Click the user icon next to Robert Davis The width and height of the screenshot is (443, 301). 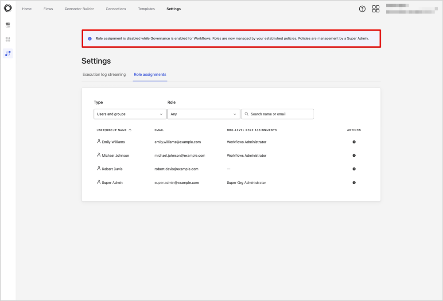pos(98,169)
